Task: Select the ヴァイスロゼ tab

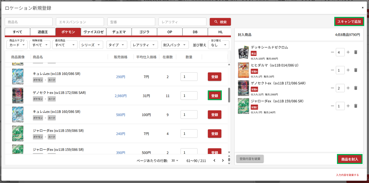Action: pyautogui.click(x=93, y=32)
